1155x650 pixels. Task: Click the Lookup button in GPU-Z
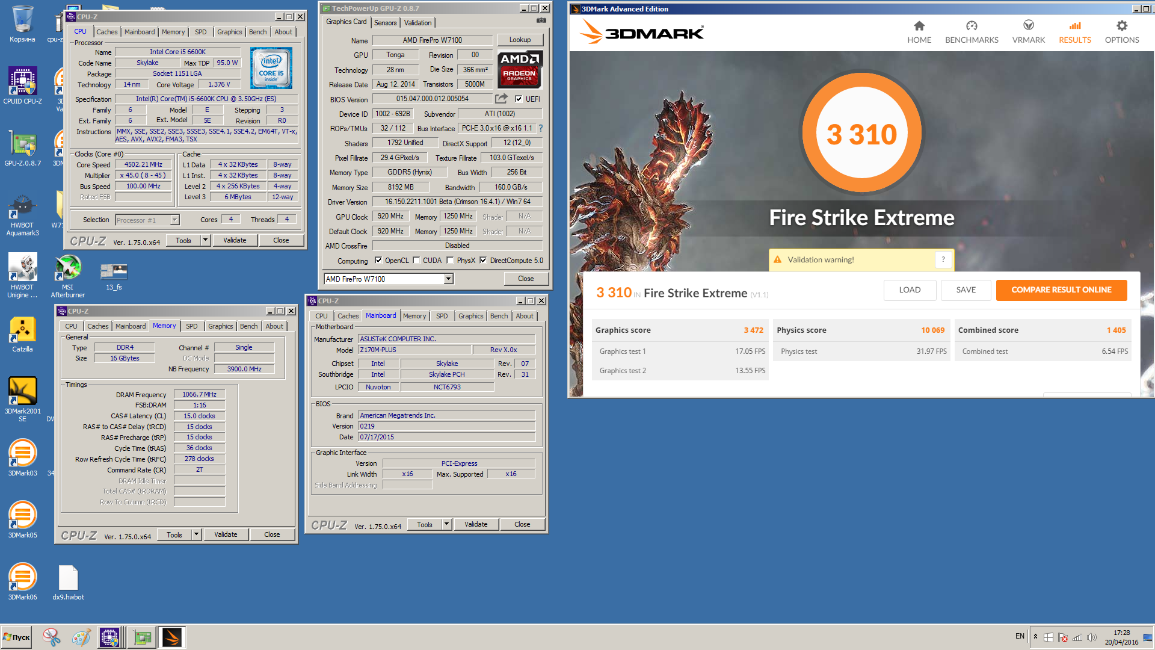[520, 40]
